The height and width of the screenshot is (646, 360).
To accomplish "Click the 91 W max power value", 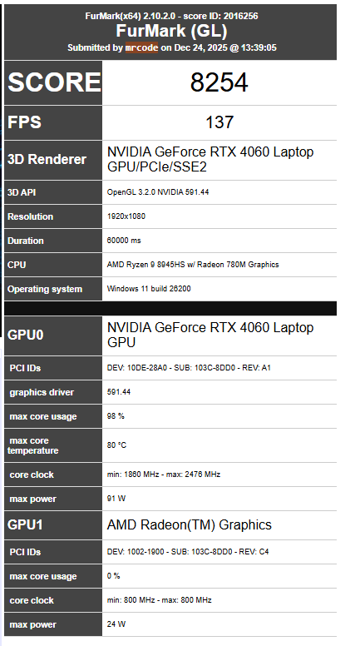I will [x=116, y=499].
